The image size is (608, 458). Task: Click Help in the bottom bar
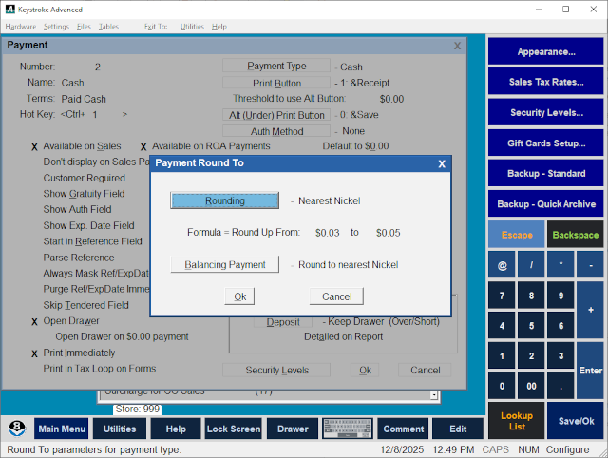coord(176,429)
